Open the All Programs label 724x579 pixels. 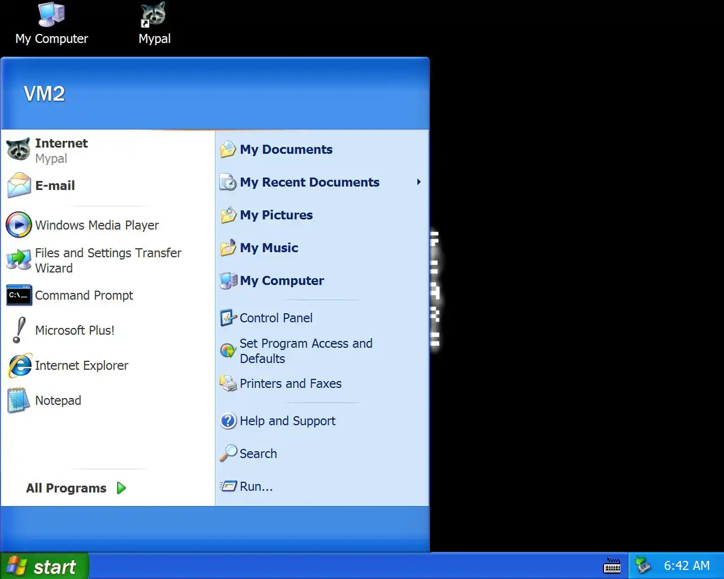click(66, 488)
